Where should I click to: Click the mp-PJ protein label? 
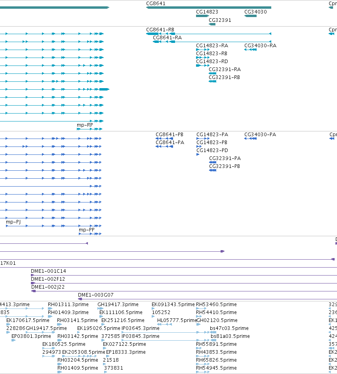point(13,222)
